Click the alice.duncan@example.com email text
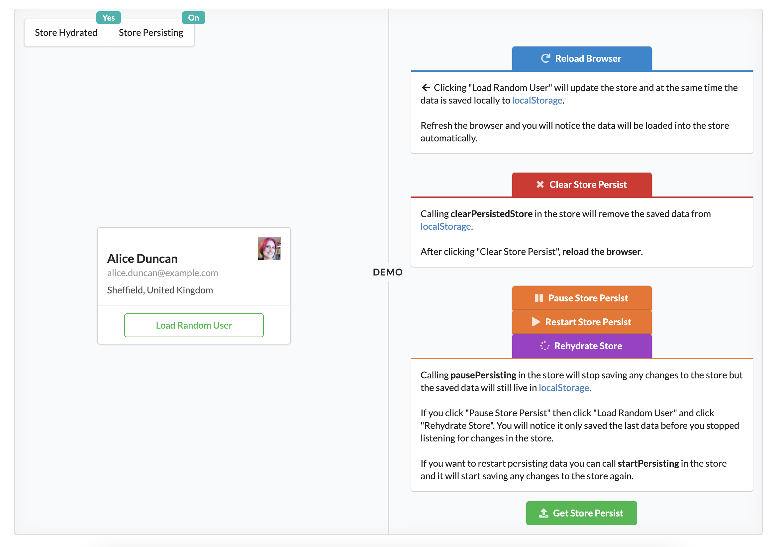Viewport: 780px width, 547px height. pos(162,273)
